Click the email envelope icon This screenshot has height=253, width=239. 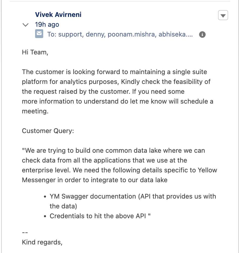(39, 34)
